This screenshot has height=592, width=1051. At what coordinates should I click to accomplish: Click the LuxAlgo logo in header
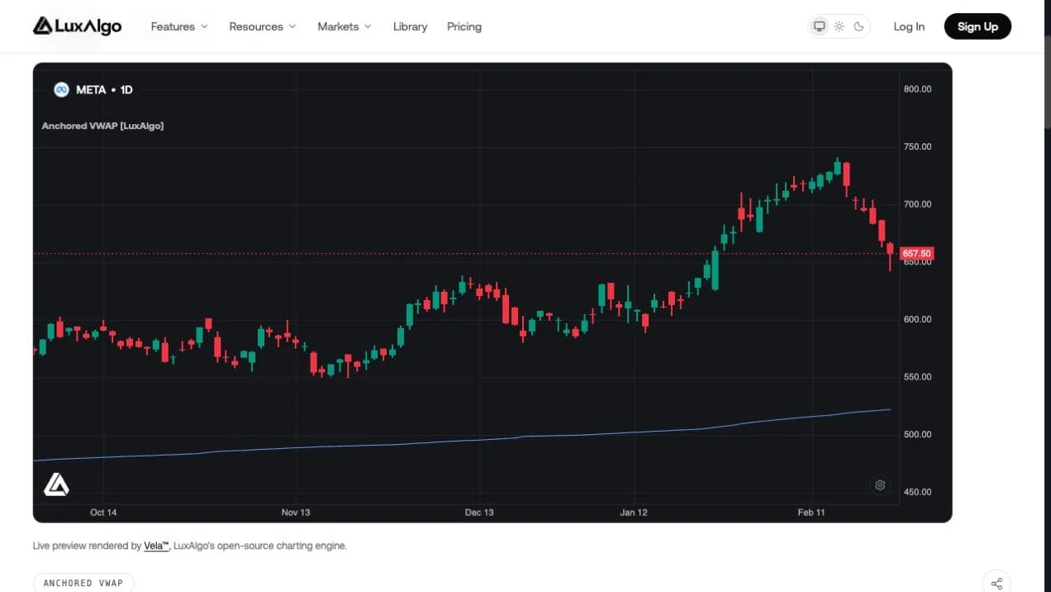[x=77, y=26]
